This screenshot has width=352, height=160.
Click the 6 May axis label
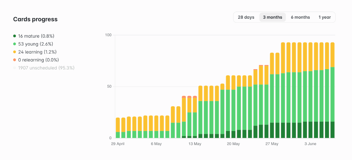click(156, 144)
